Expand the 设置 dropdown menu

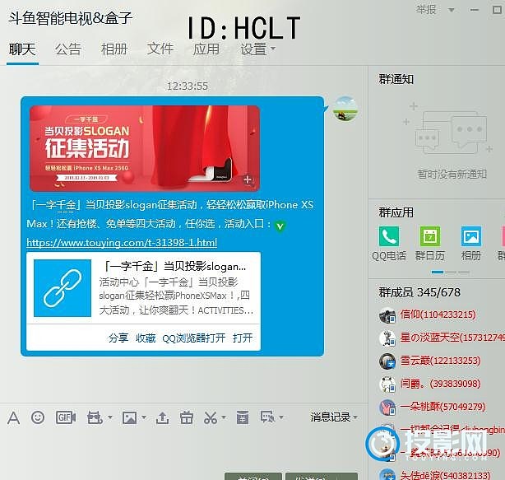[257, 49]
